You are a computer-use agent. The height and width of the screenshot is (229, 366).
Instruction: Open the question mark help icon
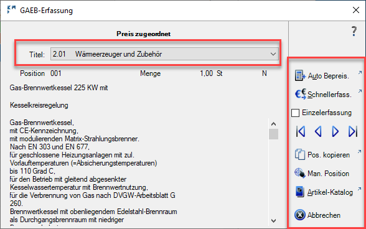354,31
